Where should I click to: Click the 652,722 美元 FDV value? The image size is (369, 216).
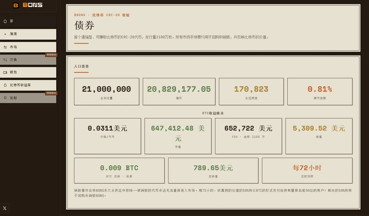pyautogui.click(x=248, y=128)
